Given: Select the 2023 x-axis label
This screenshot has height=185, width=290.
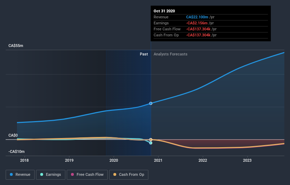Looking at the screenshot, I should click(x=247, y=160).
